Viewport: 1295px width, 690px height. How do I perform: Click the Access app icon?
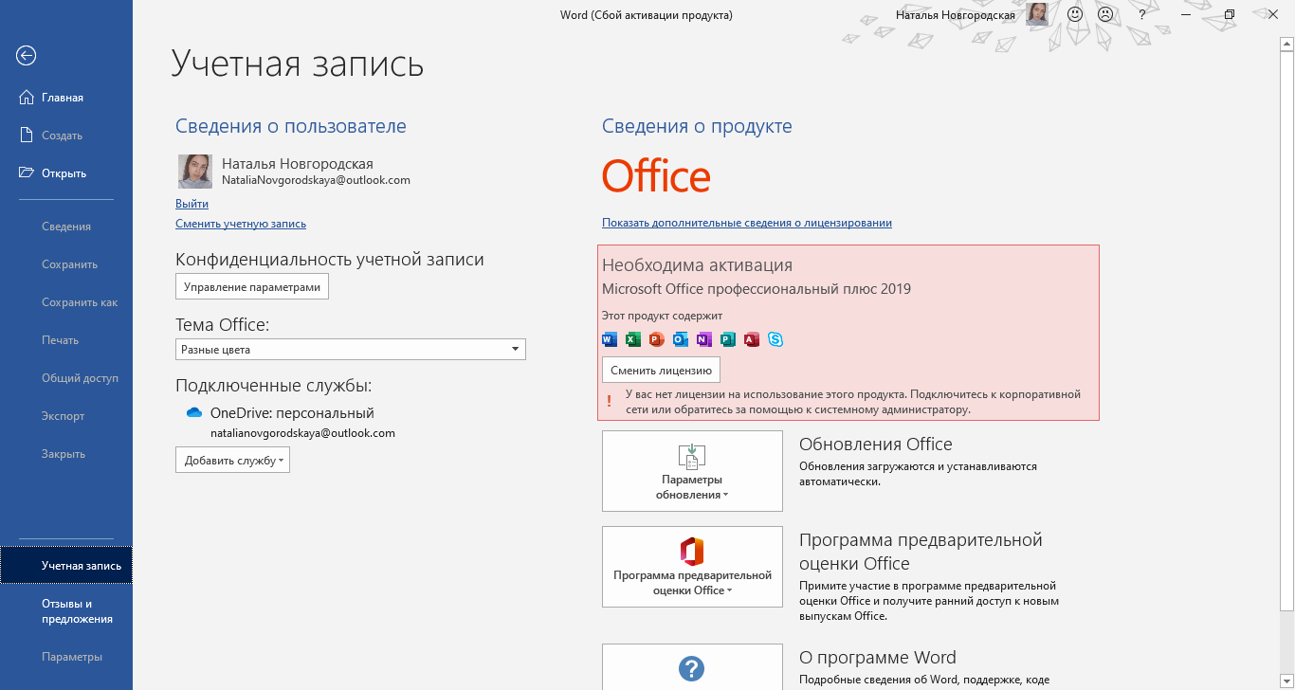[x=752, y=339]
